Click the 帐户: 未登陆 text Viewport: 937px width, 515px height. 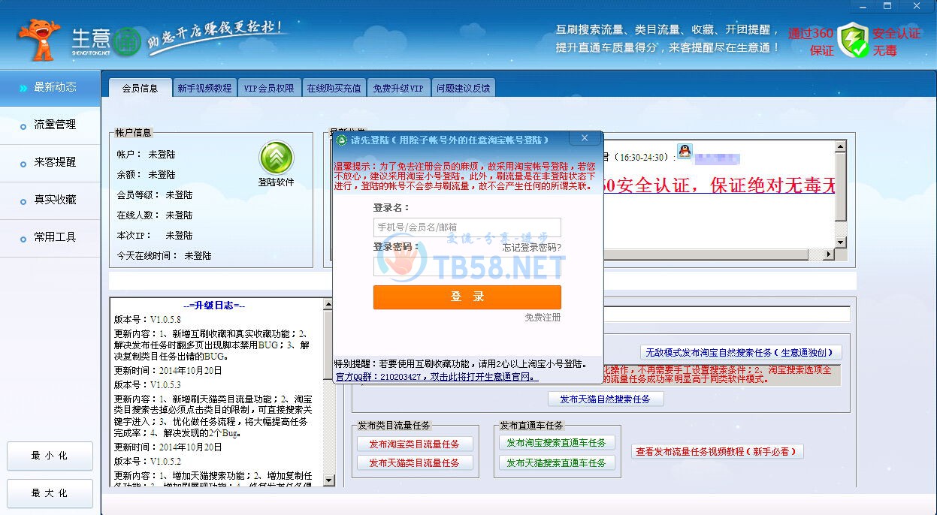146,155
